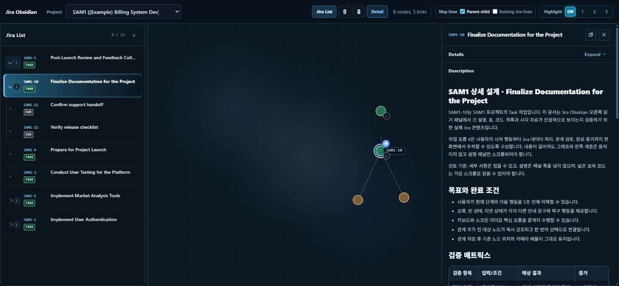This screenshot has height=286, width=619.
Task: Click the SAM1-10 label on the graph
Action: pos(394,150)
